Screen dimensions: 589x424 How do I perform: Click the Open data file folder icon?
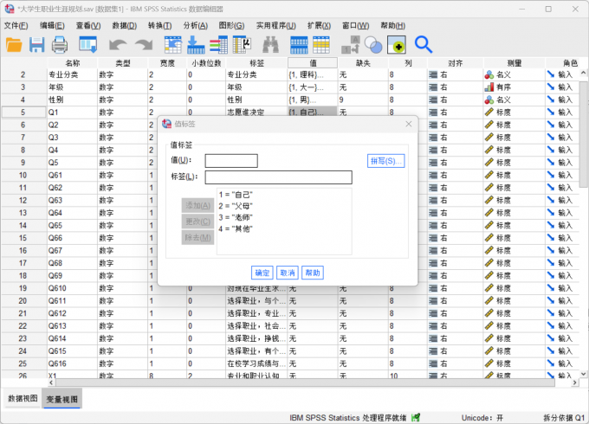point(14,44)
